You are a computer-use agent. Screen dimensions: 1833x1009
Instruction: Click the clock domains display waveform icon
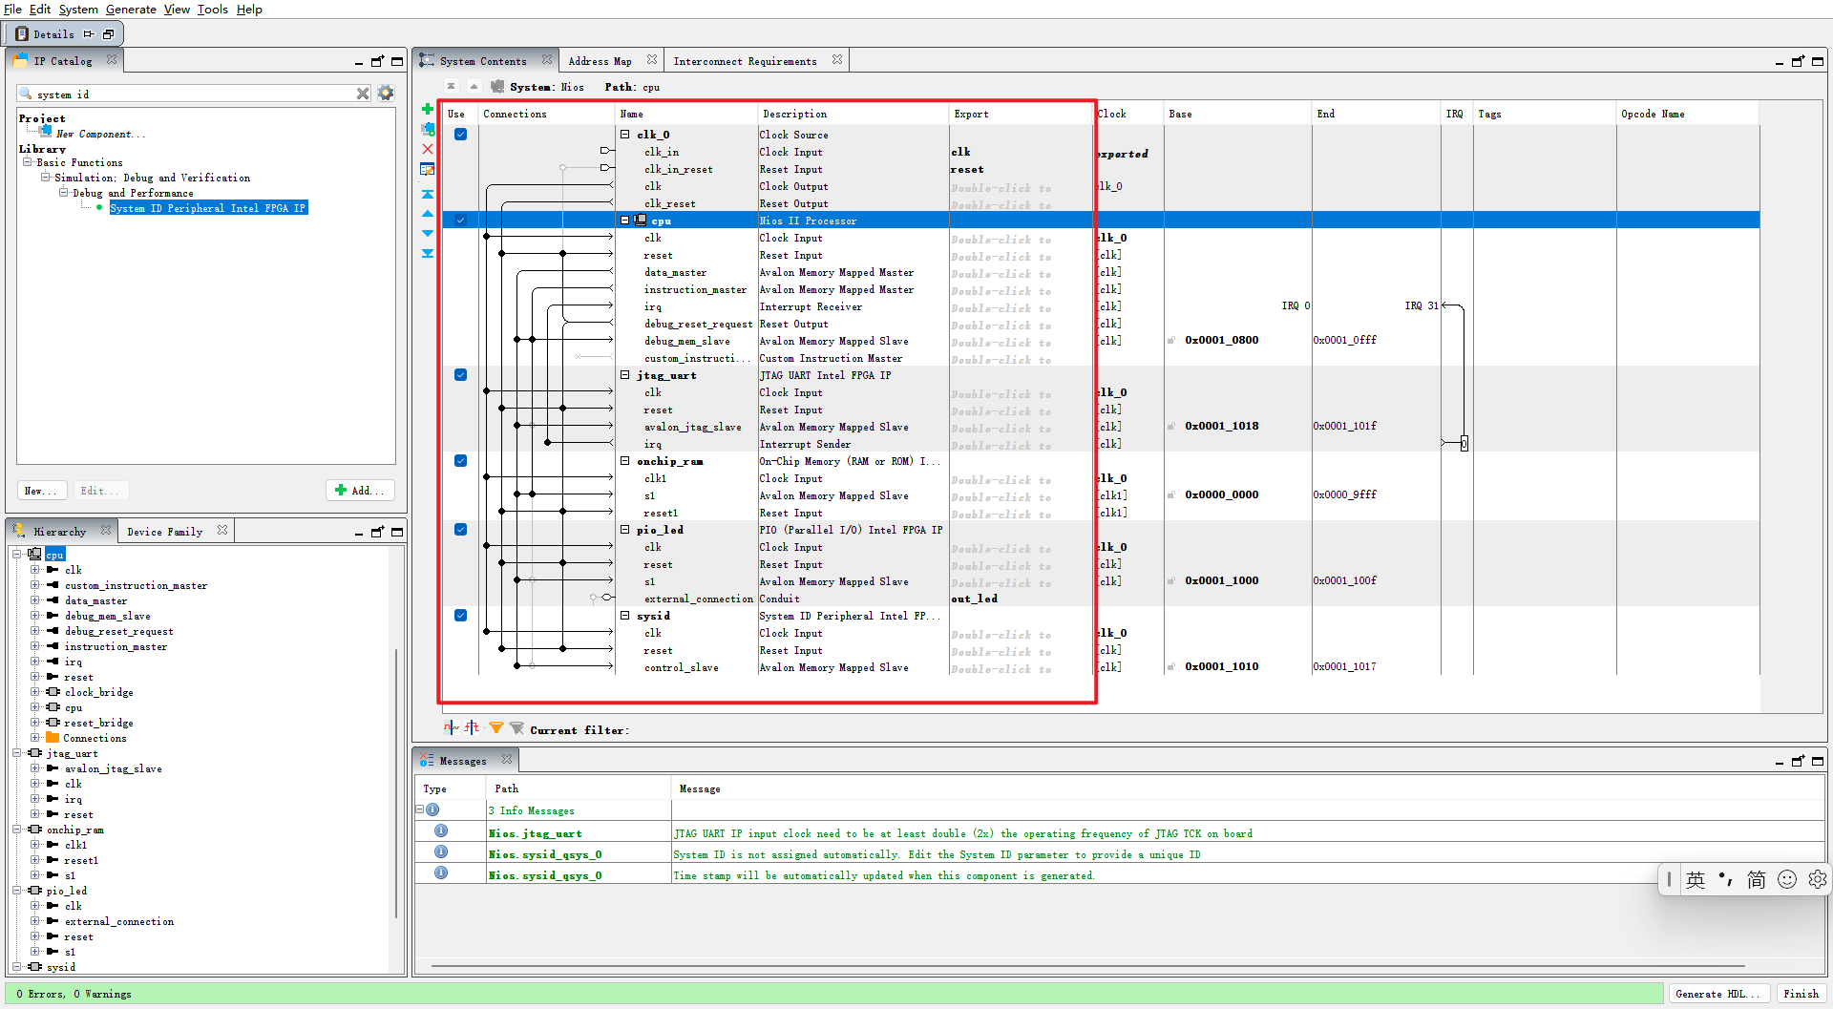click(x=451, y=727)
